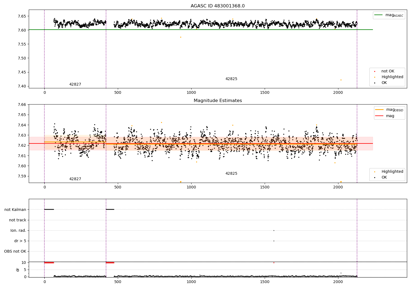
Task: Select the green mag AGASC legend entry
Action: point(388,15)
